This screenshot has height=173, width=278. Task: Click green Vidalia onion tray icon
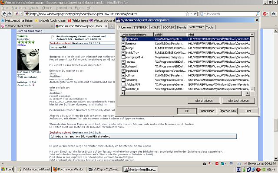pos(244,170)
